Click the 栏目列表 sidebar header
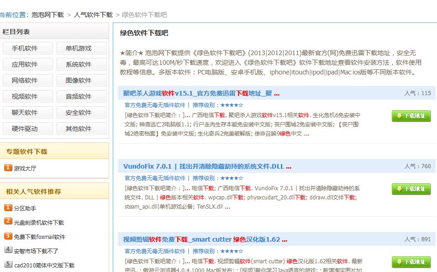 16,32
